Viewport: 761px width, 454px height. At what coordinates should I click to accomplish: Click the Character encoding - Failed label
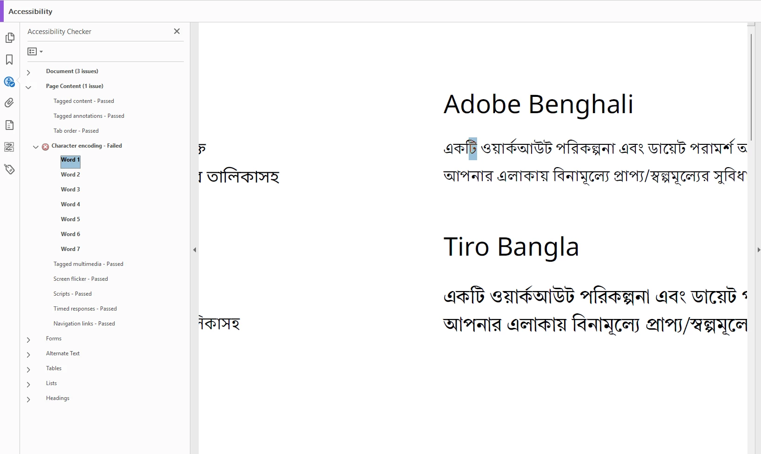(x=87, y=146)
